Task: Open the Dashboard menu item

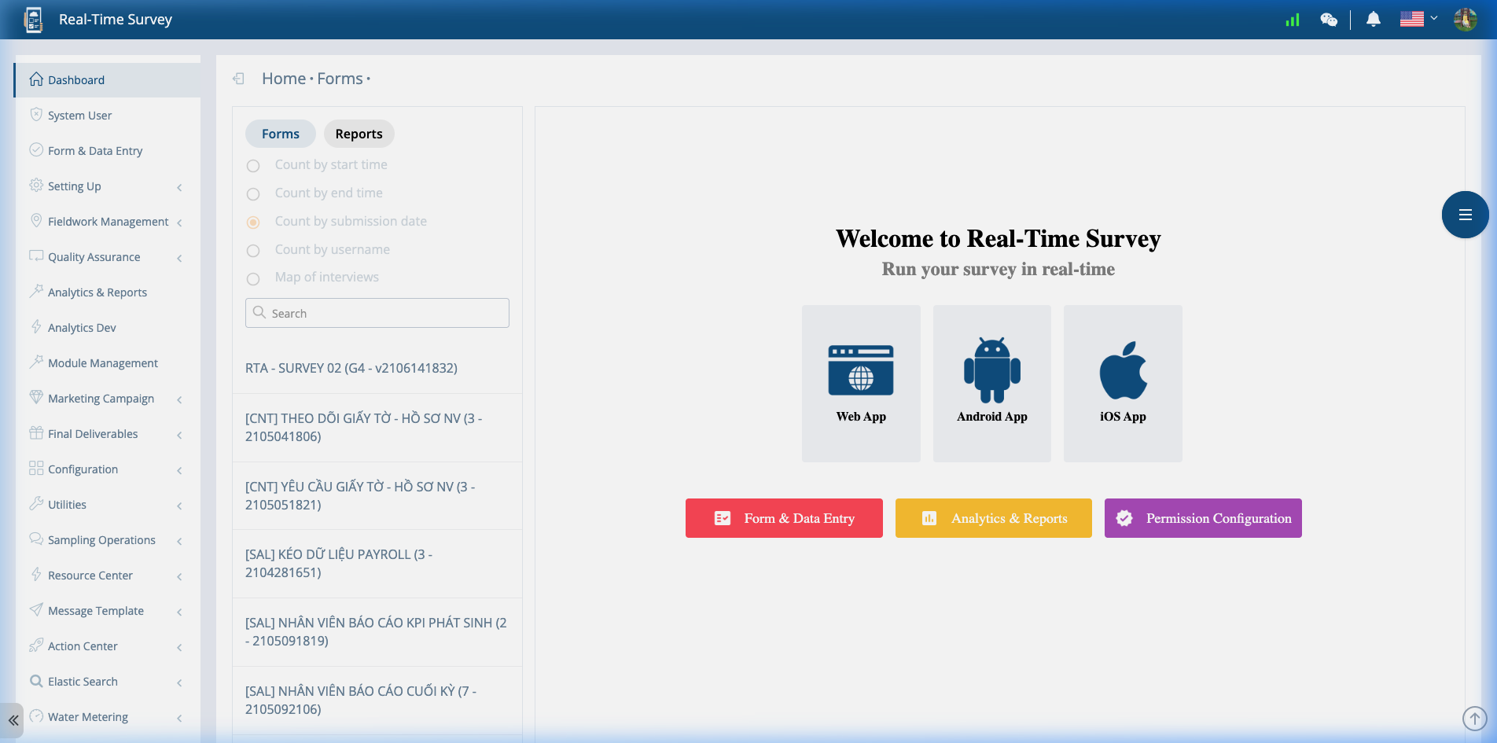Action: 76,79
